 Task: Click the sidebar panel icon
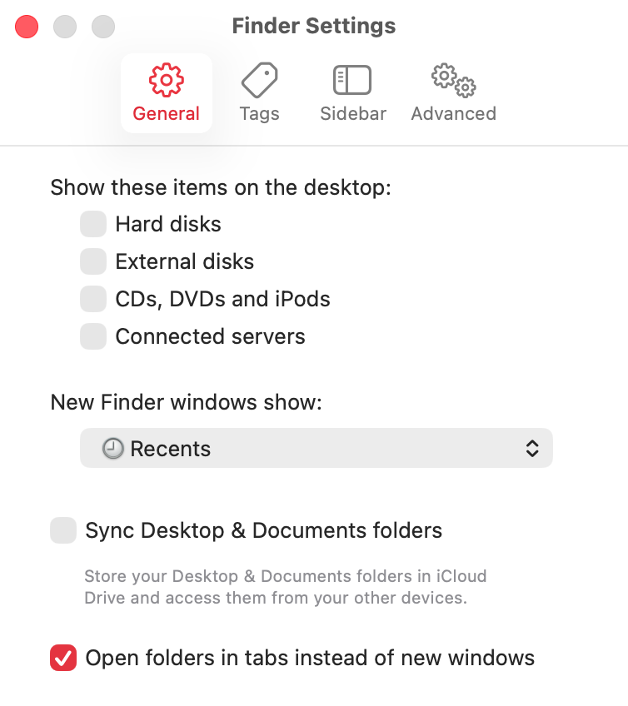pos(352,79)
